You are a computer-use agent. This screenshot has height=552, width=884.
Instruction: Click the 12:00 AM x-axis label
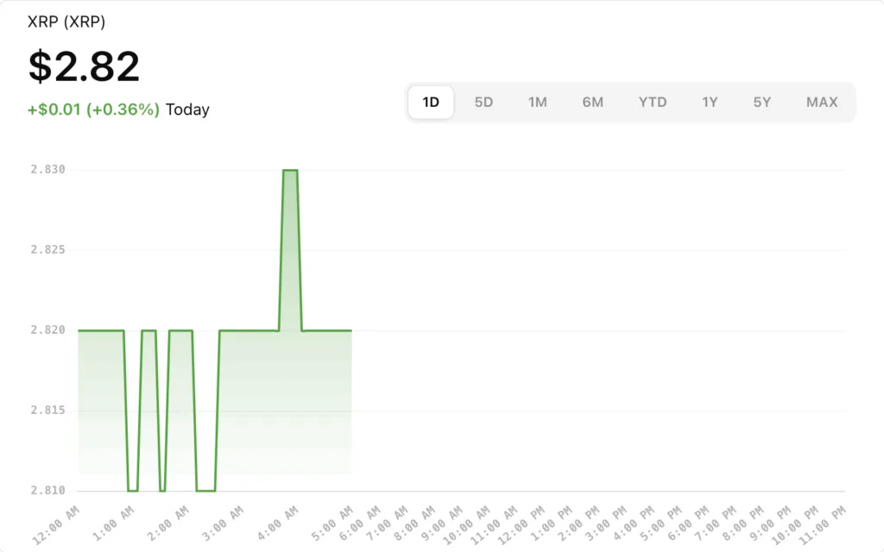56,524
